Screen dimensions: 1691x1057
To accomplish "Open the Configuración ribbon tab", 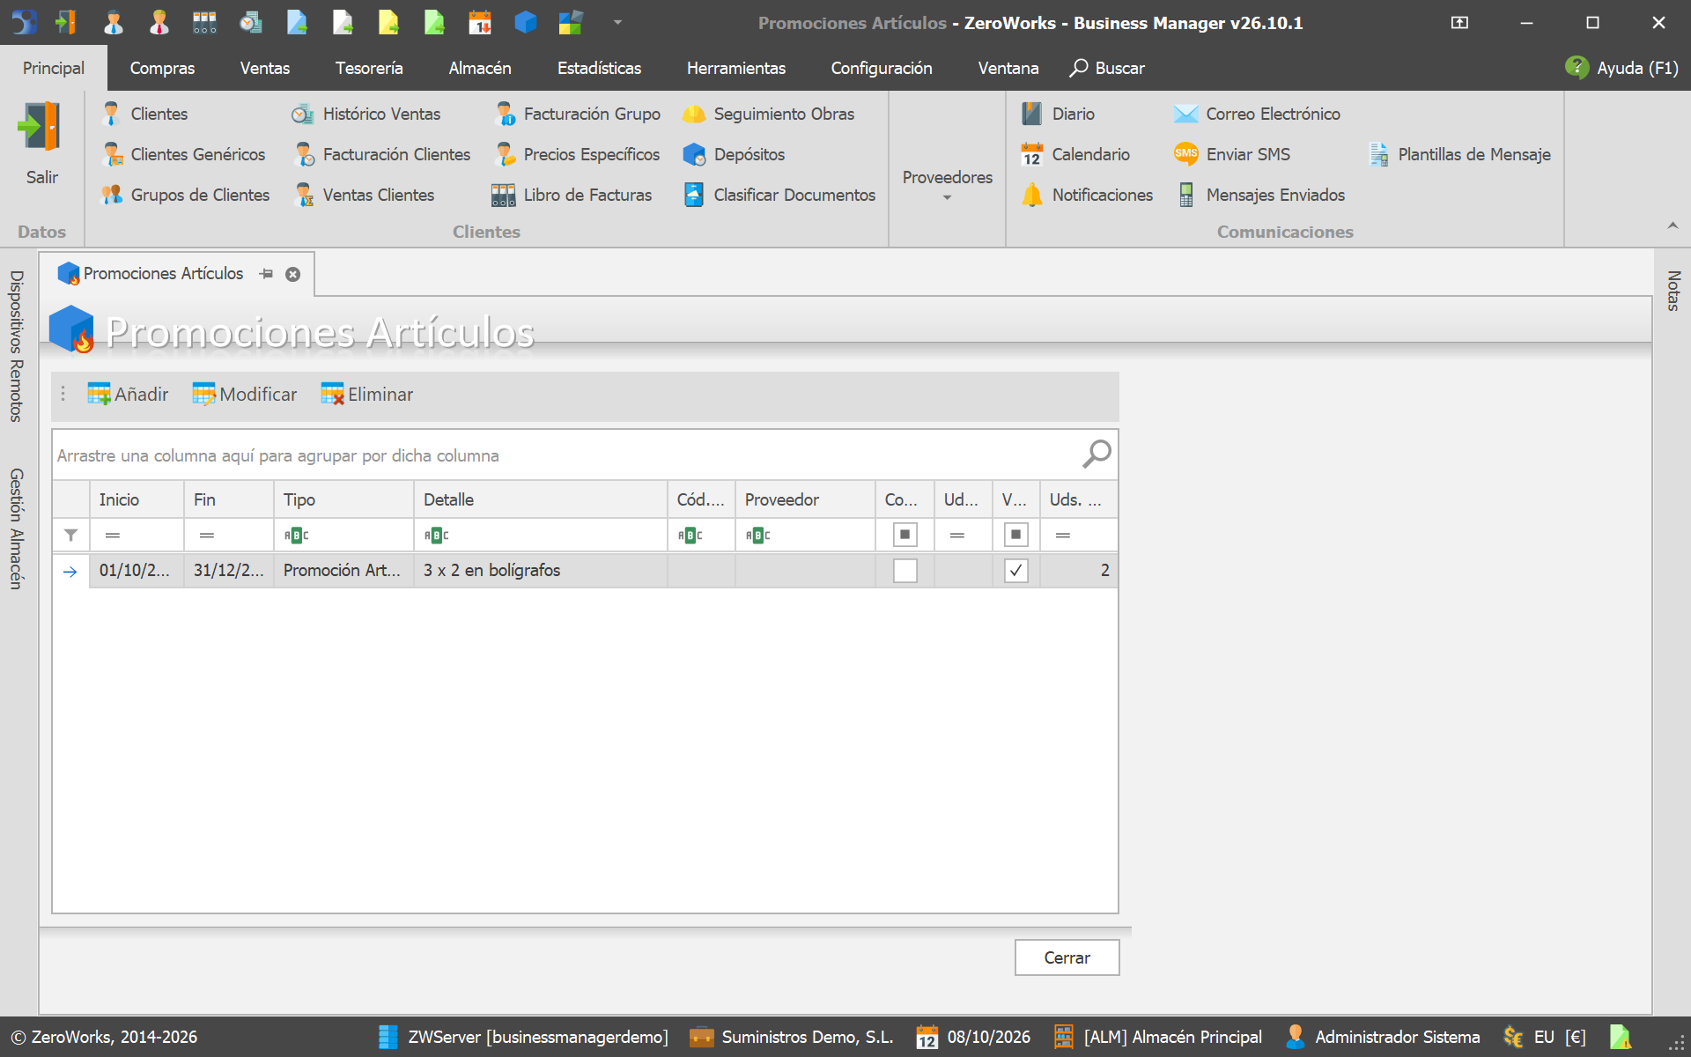I will [x=881, y=68].
